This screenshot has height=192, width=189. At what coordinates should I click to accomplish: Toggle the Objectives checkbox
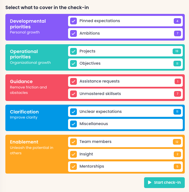tap(73, 64)
